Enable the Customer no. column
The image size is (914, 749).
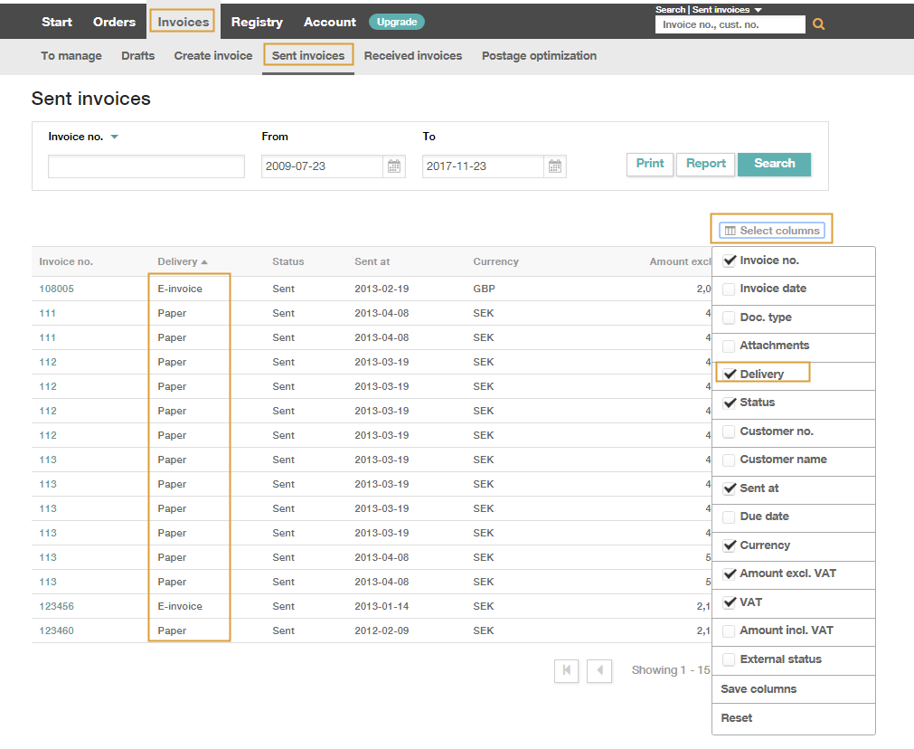click(x=729, y=431)
